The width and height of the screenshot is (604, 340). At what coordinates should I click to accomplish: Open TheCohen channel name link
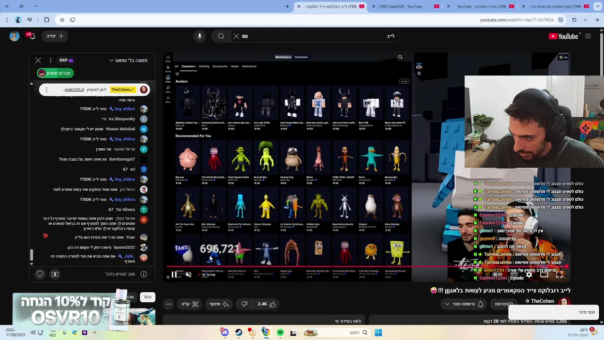point(543,301)
